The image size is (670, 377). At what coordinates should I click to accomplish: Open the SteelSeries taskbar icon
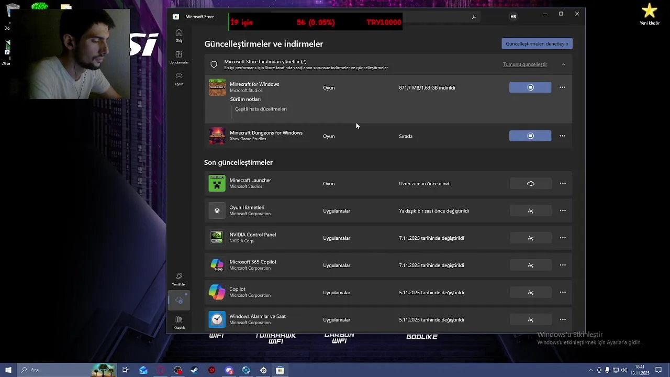263,370
